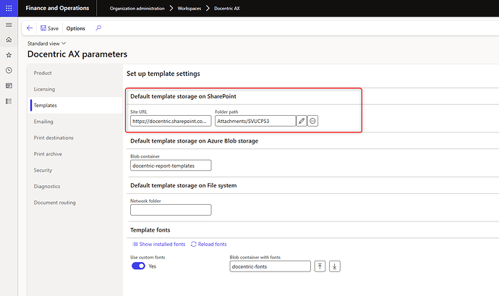Open Favorites star in the sidebar
The height and width of the screenshot is (296, 499).
tap(9, 55)
